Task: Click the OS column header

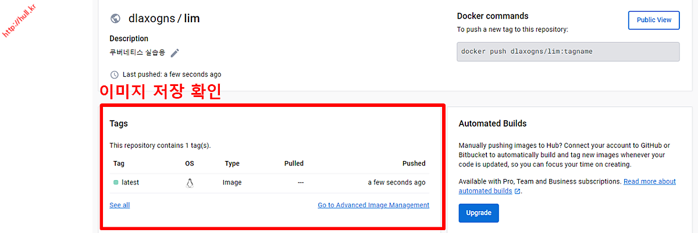Action: click(x=190, y=163)
